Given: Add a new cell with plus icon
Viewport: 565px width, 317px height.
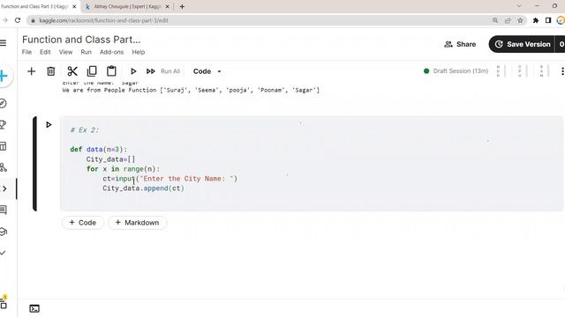Looking at the screenshot, I should [x=32, y=71].
